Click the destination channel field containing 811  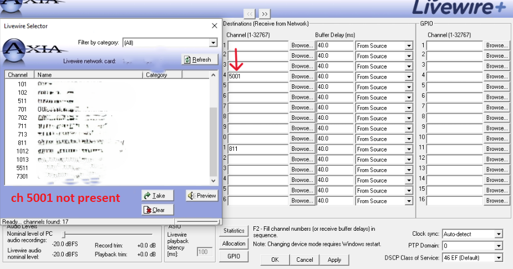258,149
